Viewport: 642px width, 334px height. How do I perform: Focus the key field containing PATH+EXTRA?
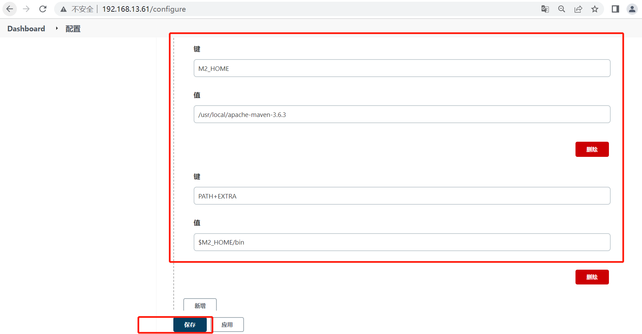click(402, 196)
